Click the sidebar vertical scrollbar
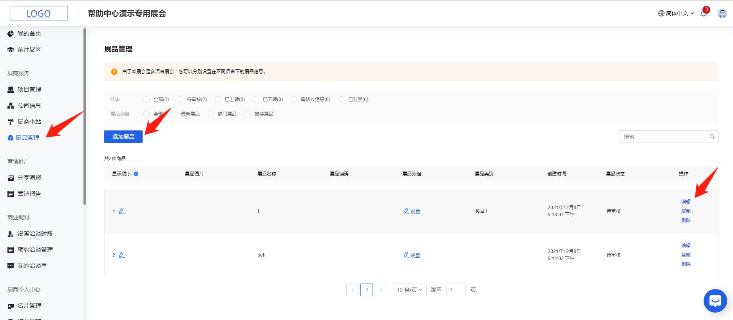Viewport: 733px width, 320px height. pos(85,118)
